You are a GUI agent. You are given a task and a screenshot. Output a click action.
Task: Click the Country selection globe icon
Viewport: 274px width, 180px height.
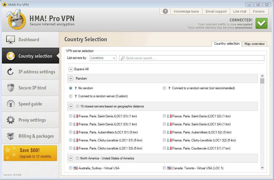[x=11, y=56]
